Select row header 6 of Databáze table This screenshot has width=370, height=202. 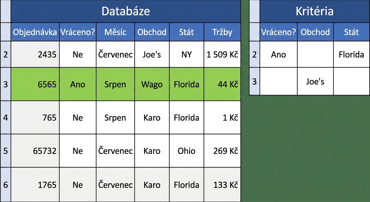tap(6, 185)
